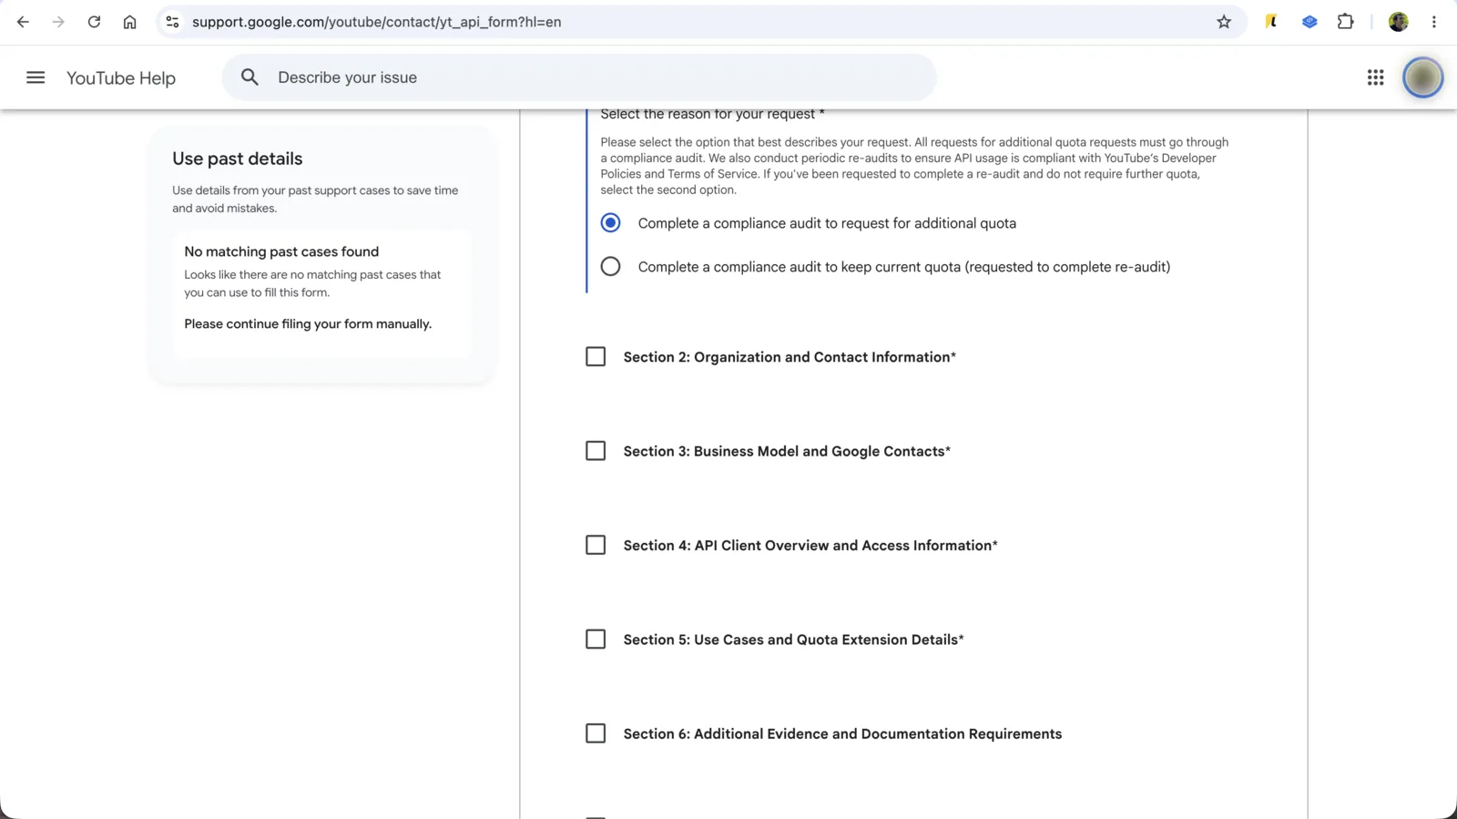The width and height of the screenshot is (1457, 819).
Task: Open the browser extensions puzzle icon
Action: pos(1345,22)
